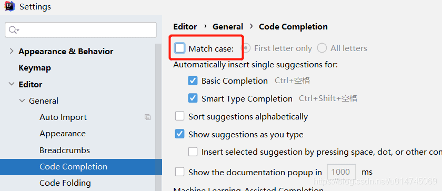Image resolution: width=442 pixels, height=191 pixels.
Task: Expand Appearance & Behavior section
Action: pyautogui.click(x=12, y=51)
